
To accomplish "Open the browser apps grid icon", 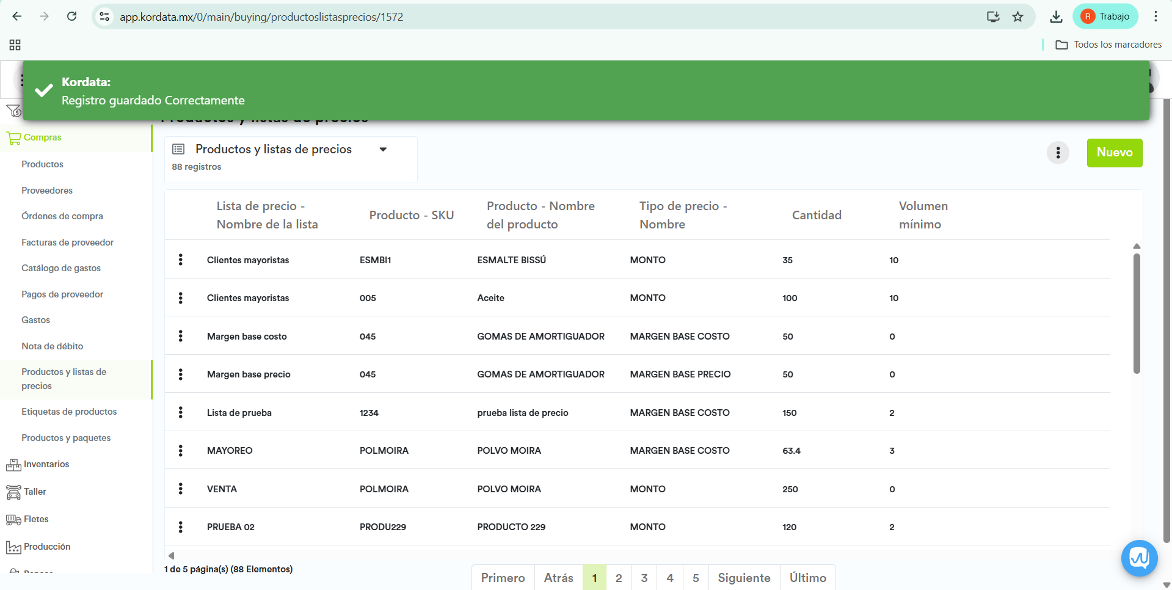I will 15,45.
